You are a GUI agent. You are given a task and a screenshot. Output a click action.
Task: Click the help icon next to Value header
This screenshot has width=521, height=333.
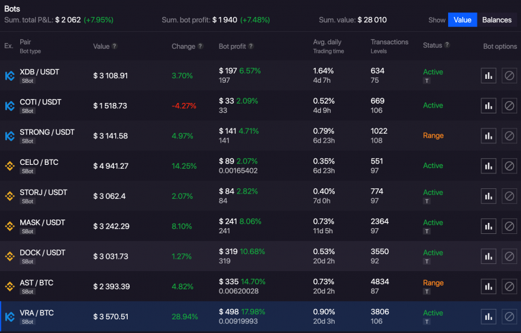pos(115,46)
